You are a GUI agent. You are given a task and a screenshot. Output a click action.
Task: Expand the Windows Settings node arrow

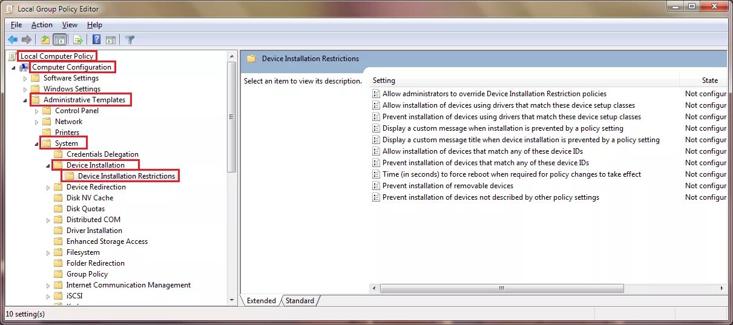tap(25, 89)
